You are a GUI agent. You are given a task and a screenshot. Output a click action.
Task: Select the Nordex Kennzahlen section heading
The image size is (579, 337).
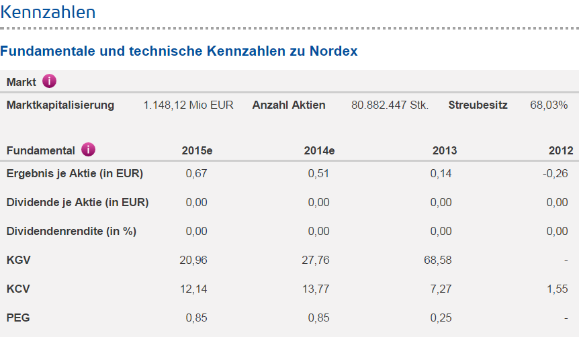(179, 51)
